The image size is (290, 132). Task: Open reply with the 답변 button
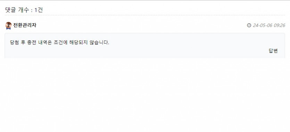tap(273, 51)
